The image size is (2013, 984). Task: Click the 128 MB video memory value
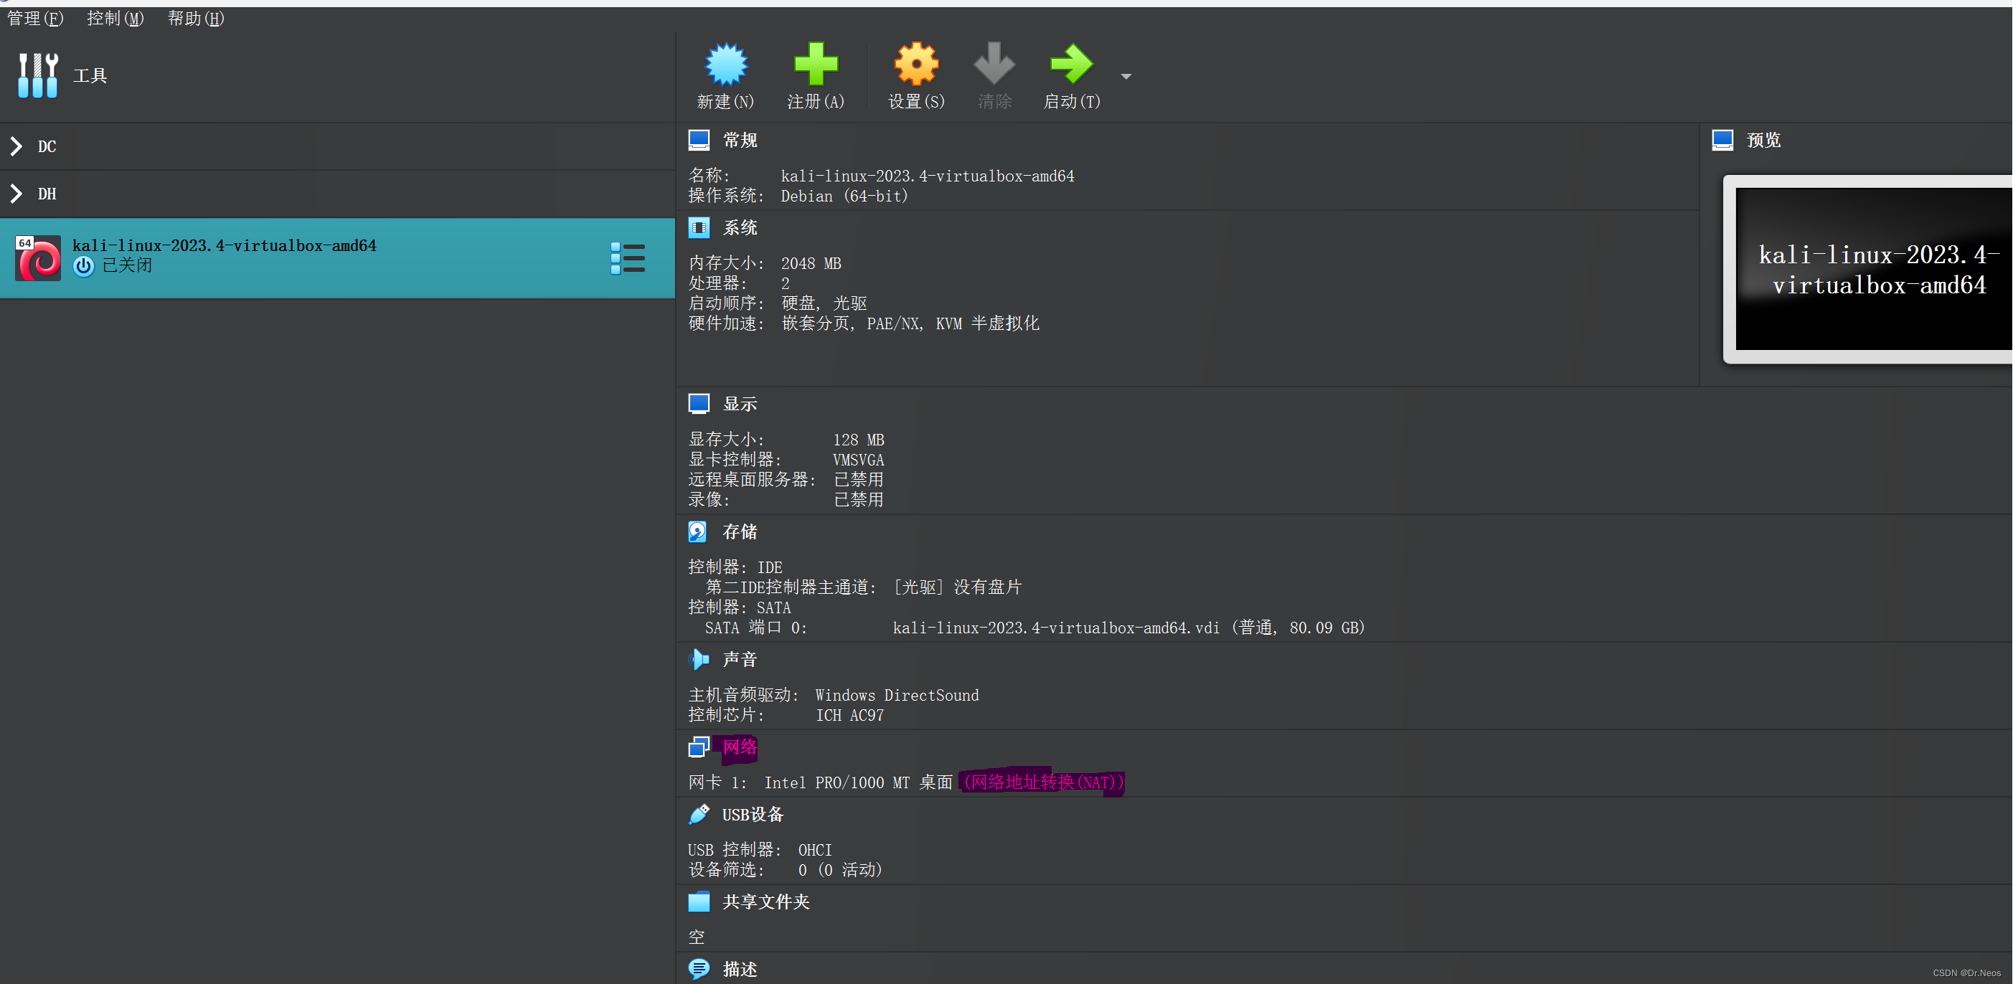(x=858, y=440)
